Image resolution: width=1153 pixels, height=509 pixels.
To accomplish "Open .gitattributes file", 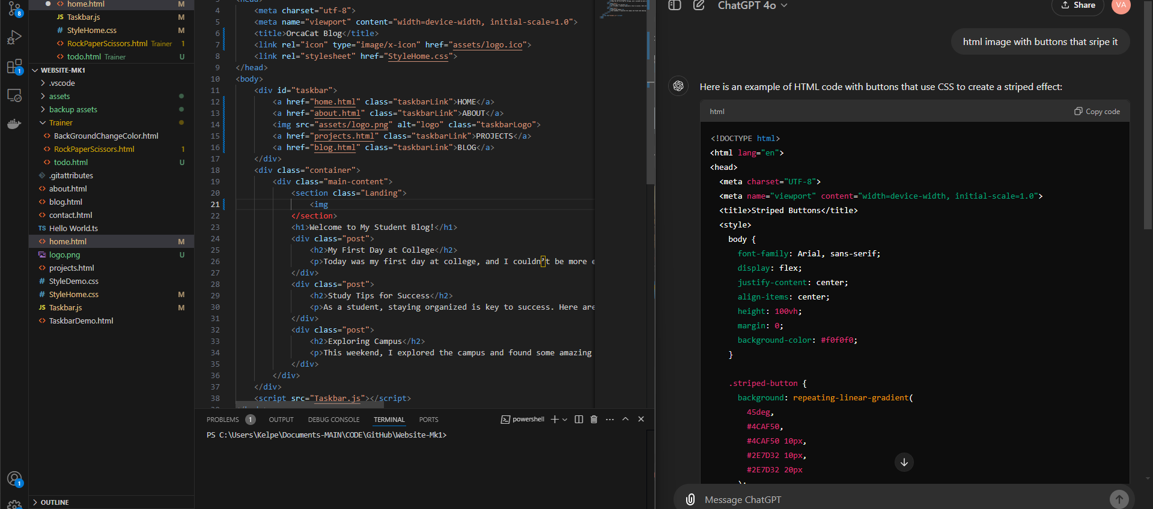I will click(x=112, y=176).
